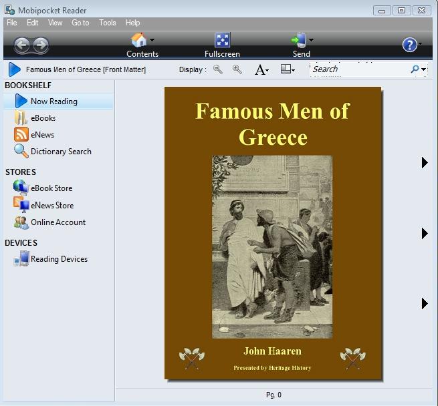The image size is (438, 406).
Task: Click the back navigation arrow
Action: [x=22, y=45]
